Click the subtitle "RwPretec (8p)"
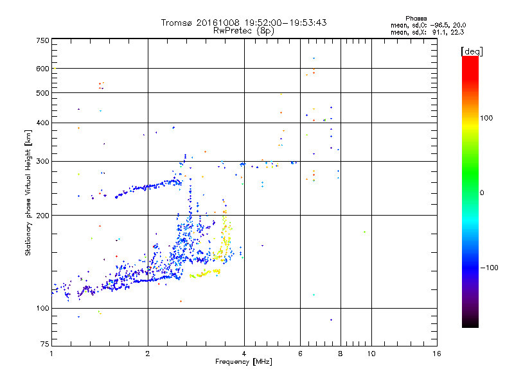514x385 pixels. [244, 31]
